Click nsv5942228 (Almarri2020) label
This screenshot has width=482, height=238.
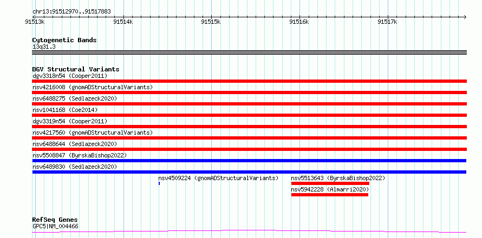(x=330, y=189)
